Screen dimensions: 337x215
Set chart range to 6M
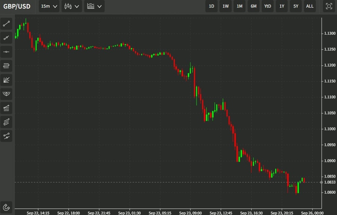[x=253, y=6]
